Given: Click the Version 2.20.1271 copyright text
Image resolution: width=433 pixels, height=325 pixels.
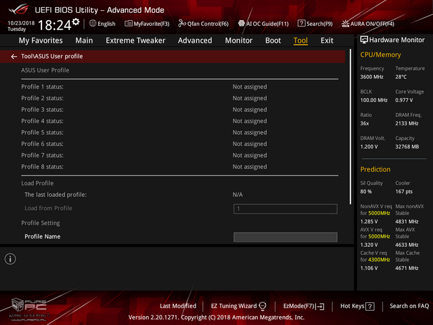Looking at the screenshot, I should point(216,317).
